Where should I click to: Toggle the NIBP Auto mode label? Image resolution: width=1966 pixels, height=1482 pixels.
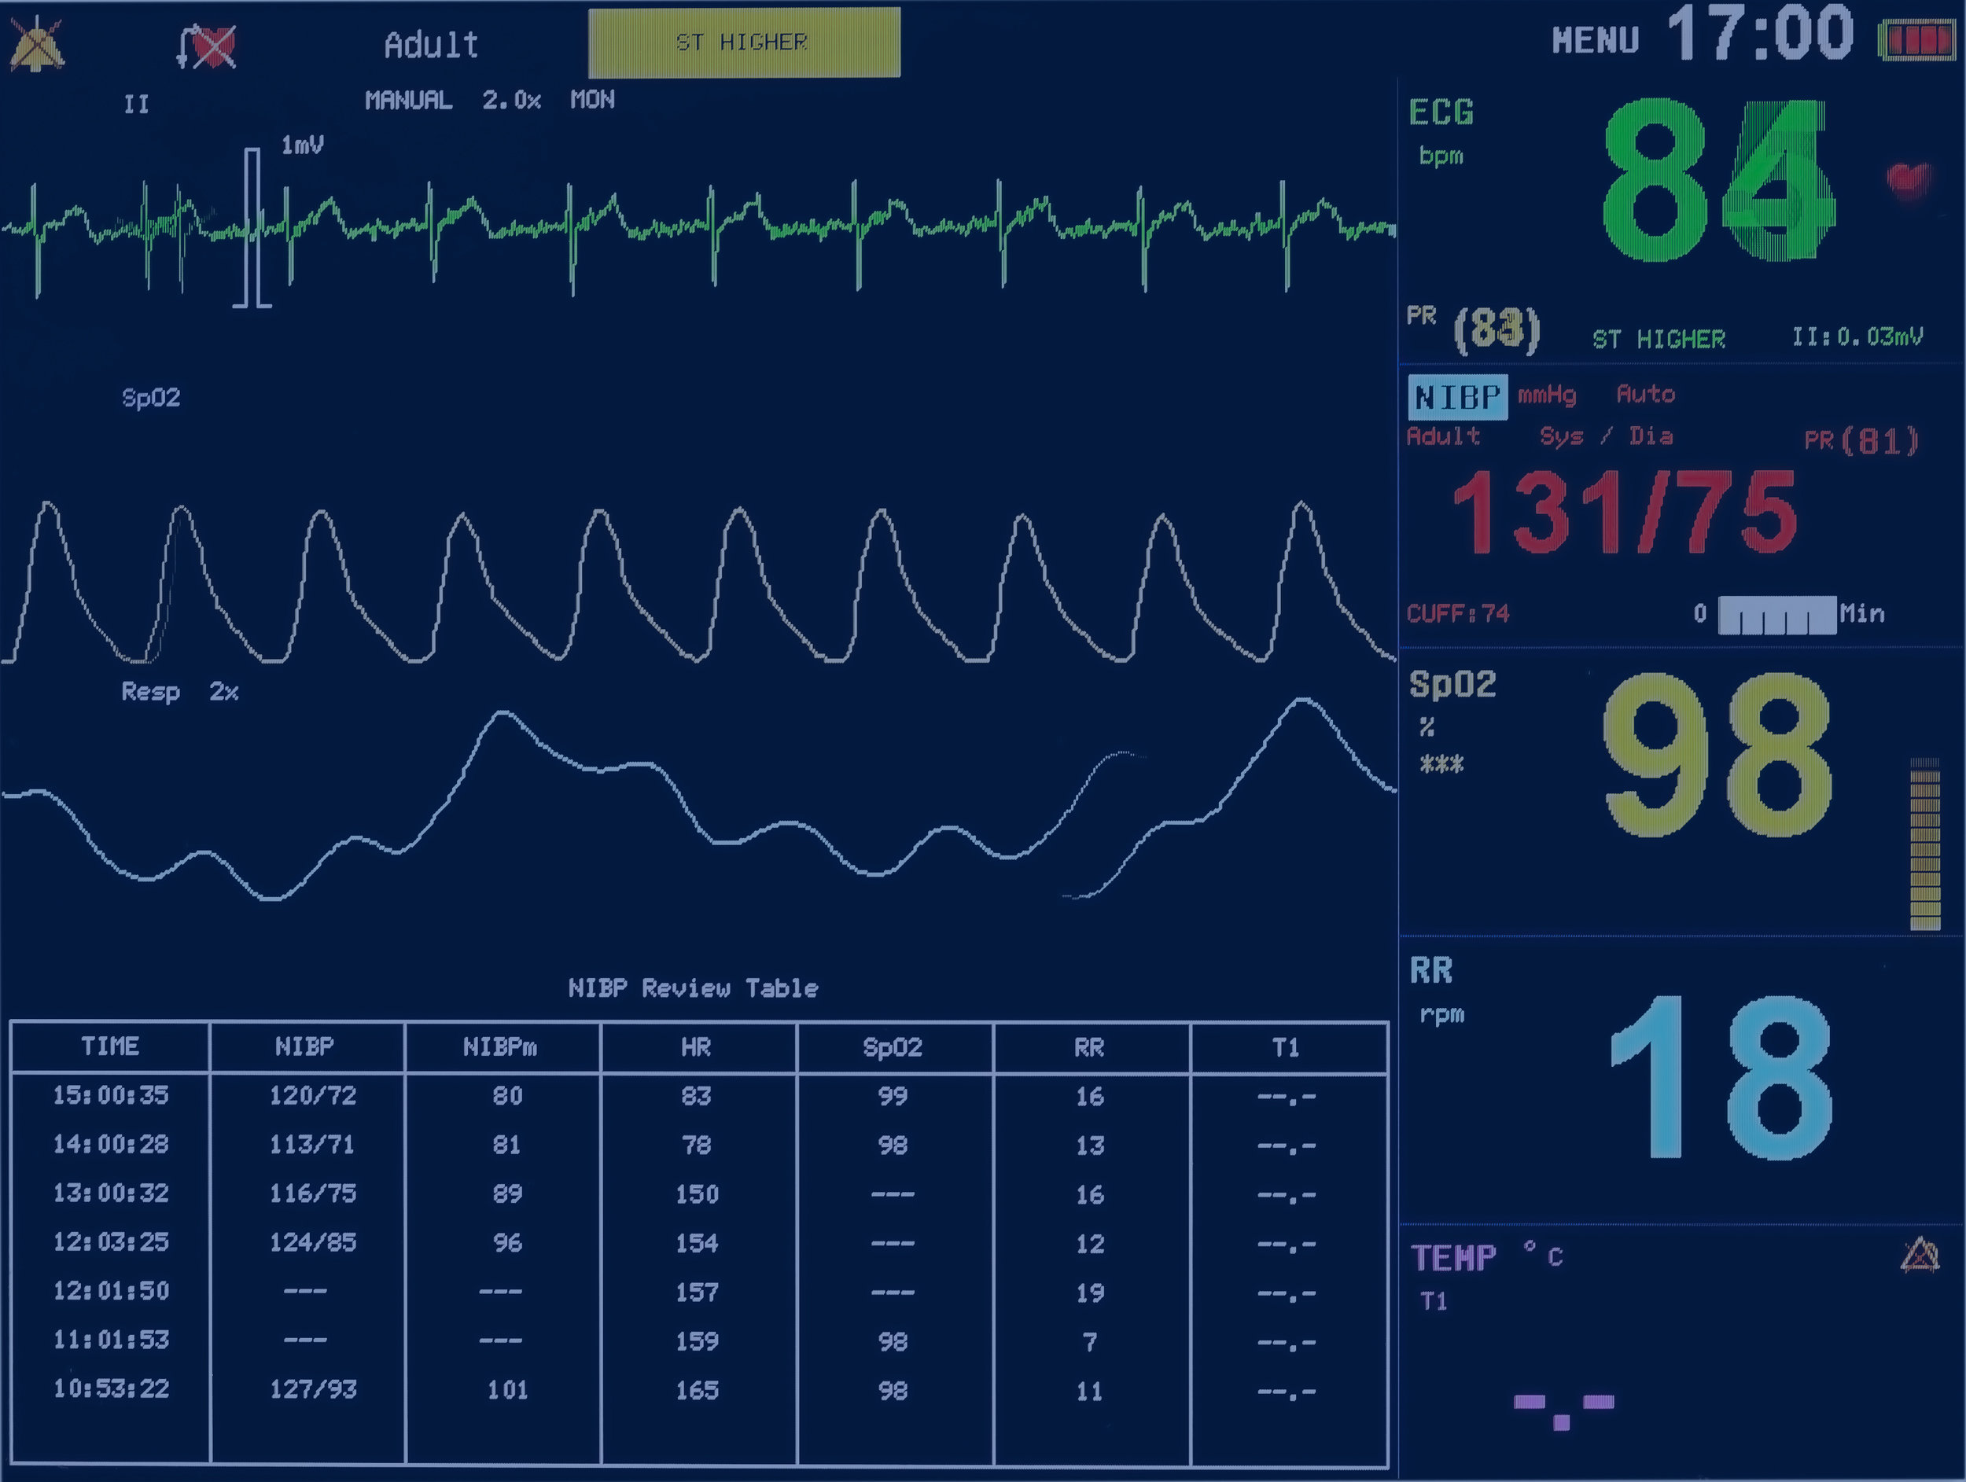click(1645, 395)
